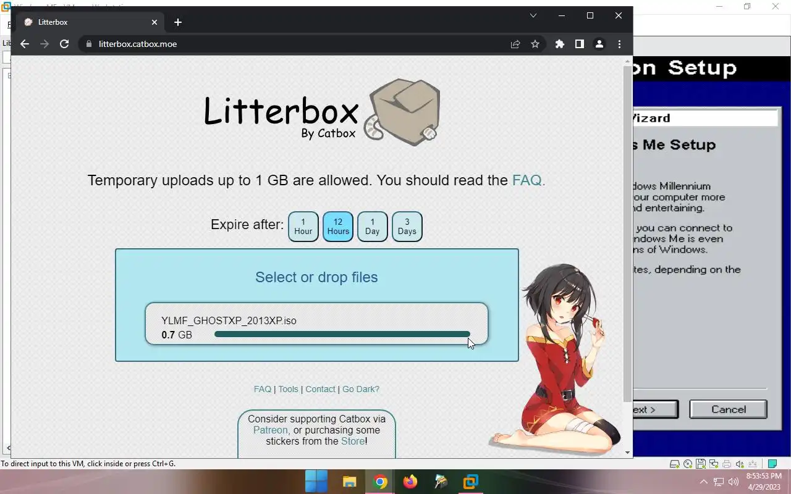Viewport: 791px width, 494px height.
Task: Open the tab search chevron in Chrome
Action: click(533, 15)
